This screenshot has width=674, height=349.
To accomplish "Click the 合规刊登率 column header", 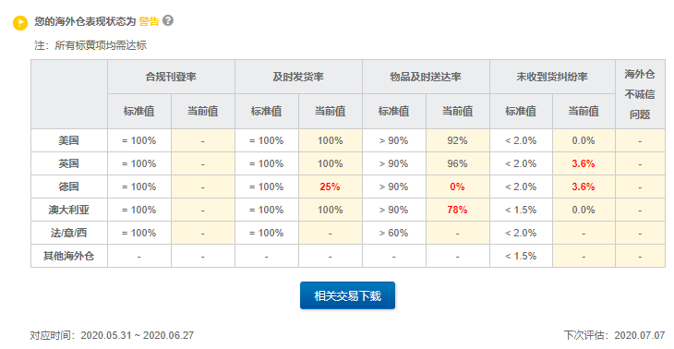I will [171, 77].
